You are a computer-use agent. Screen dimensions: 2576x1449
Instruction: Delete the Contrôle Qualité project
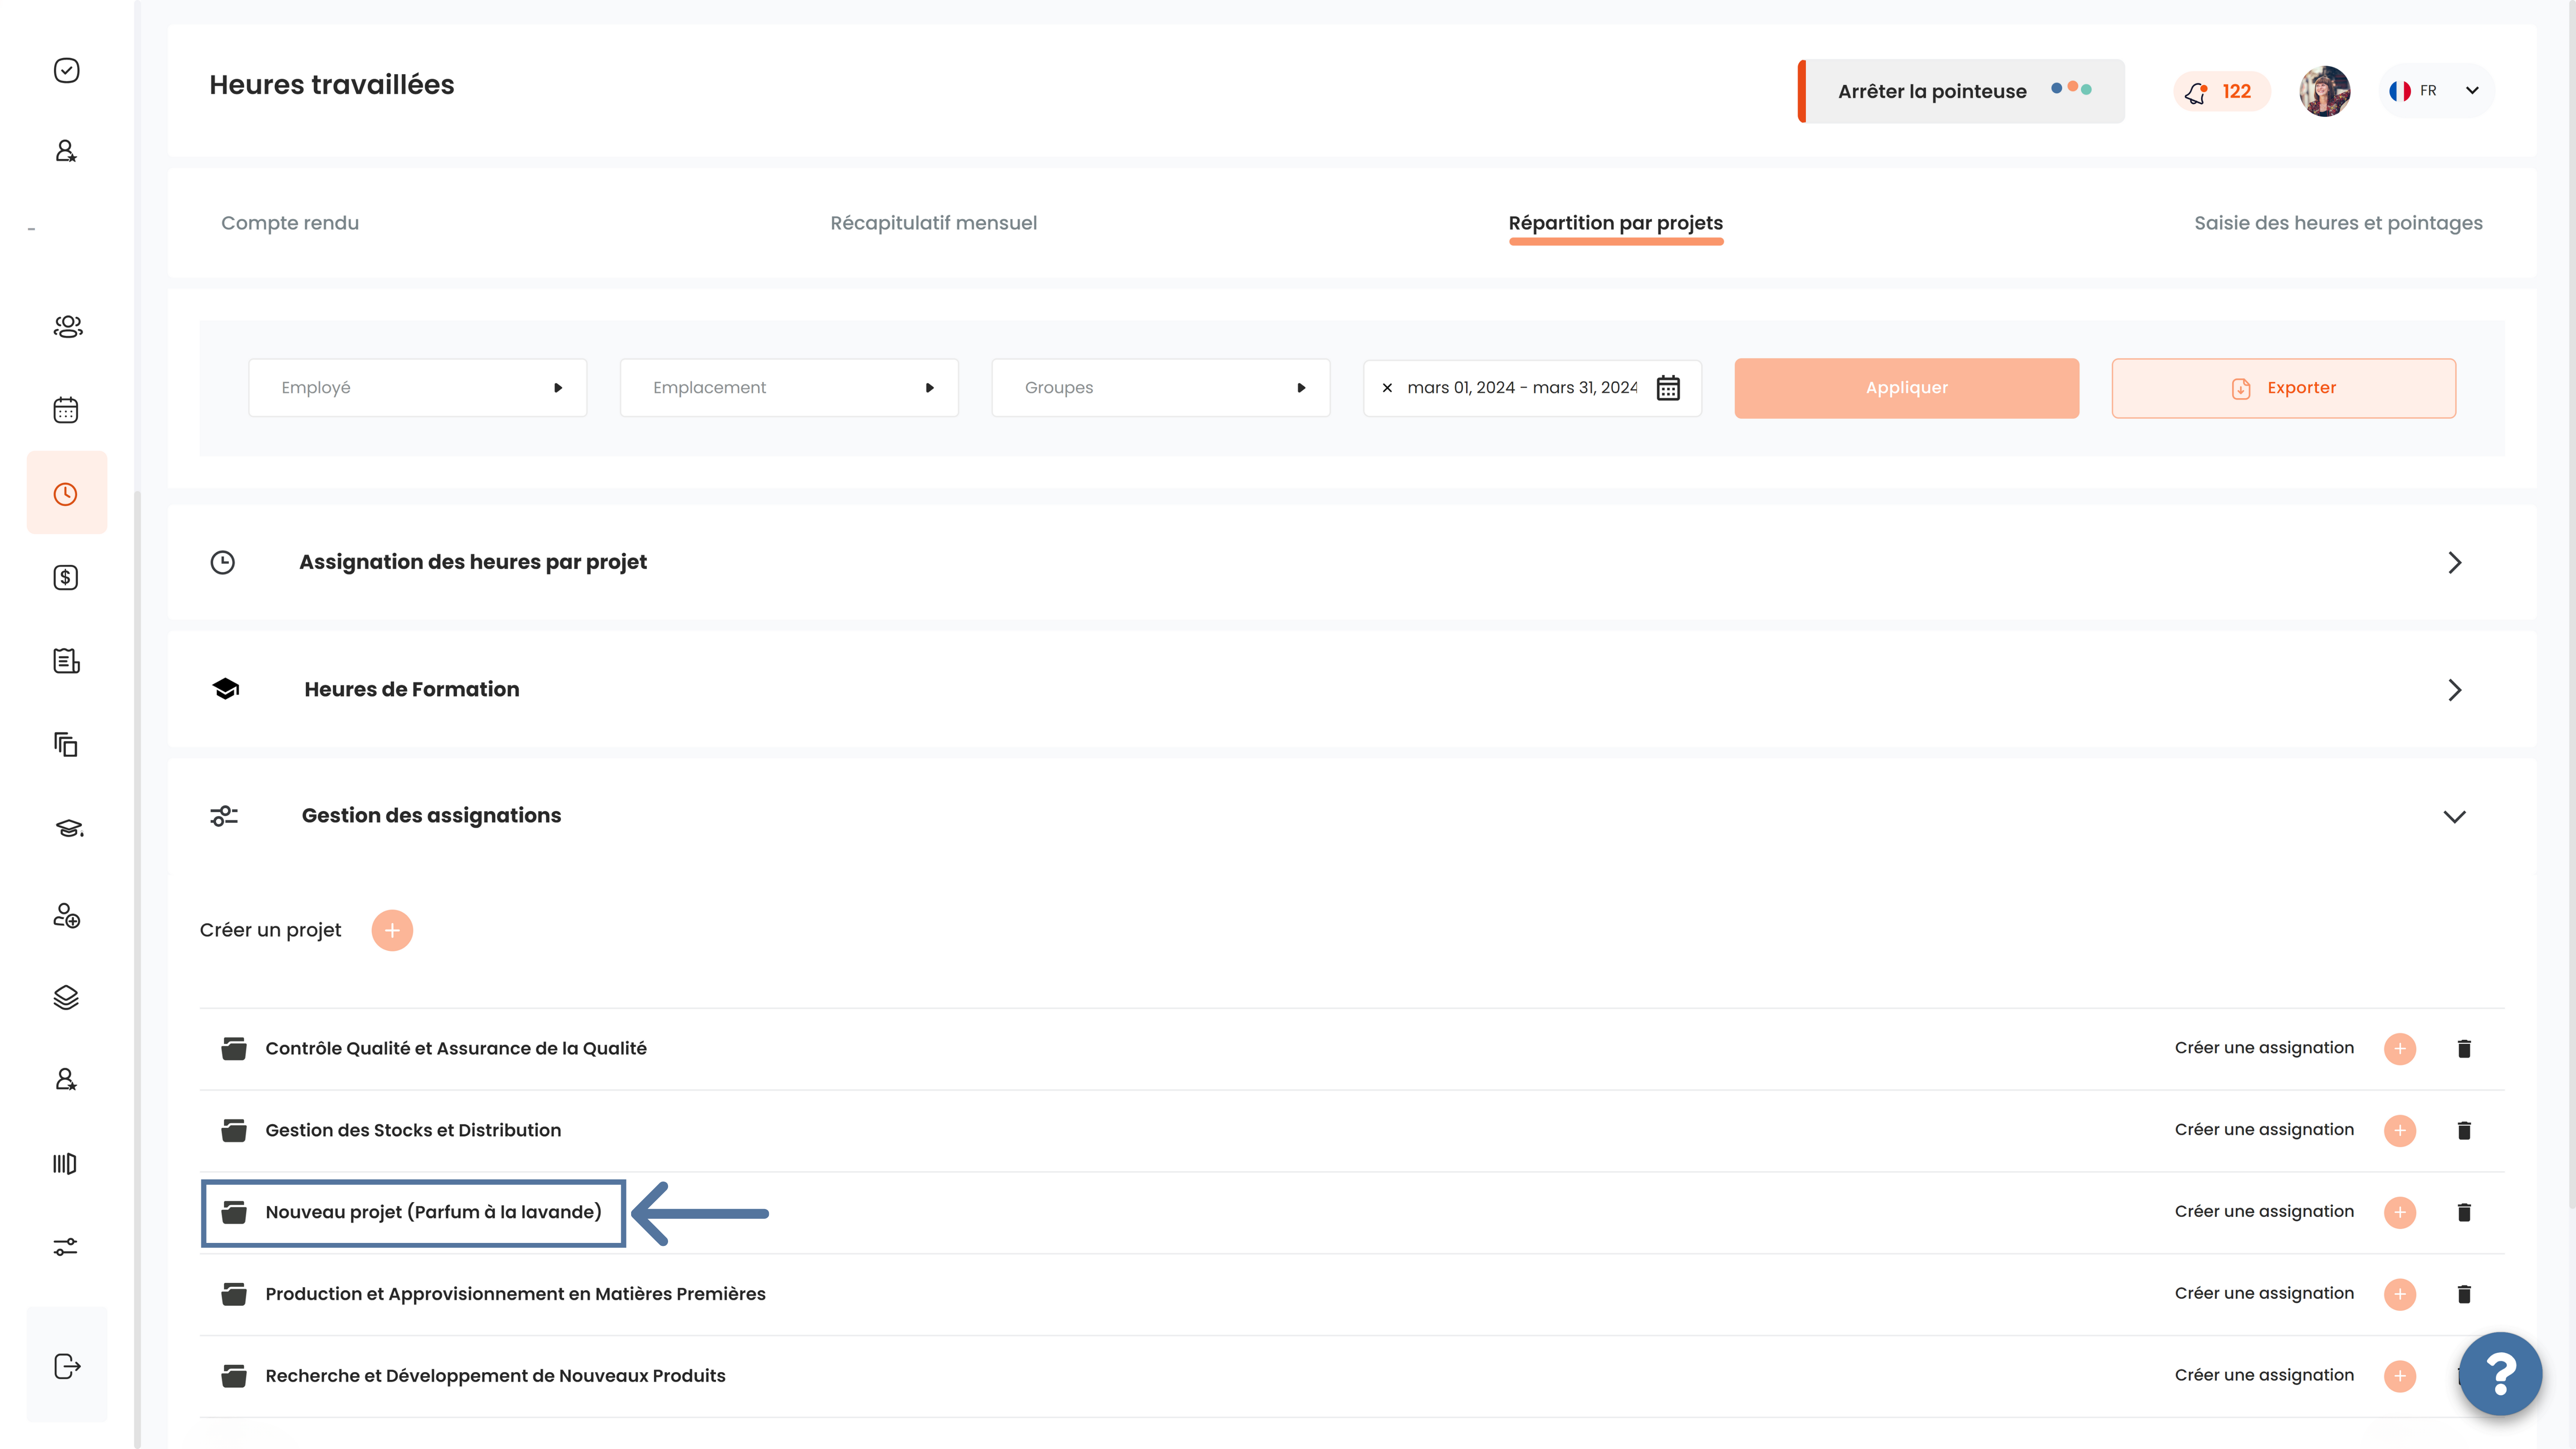tap(2464, 1048)
